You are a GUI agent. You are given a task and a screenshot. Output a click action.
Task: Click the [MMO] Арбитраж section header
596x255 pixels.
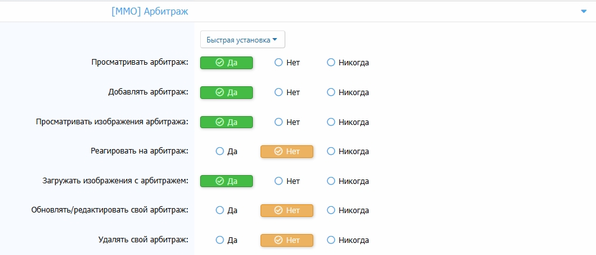tap(149, 11)
